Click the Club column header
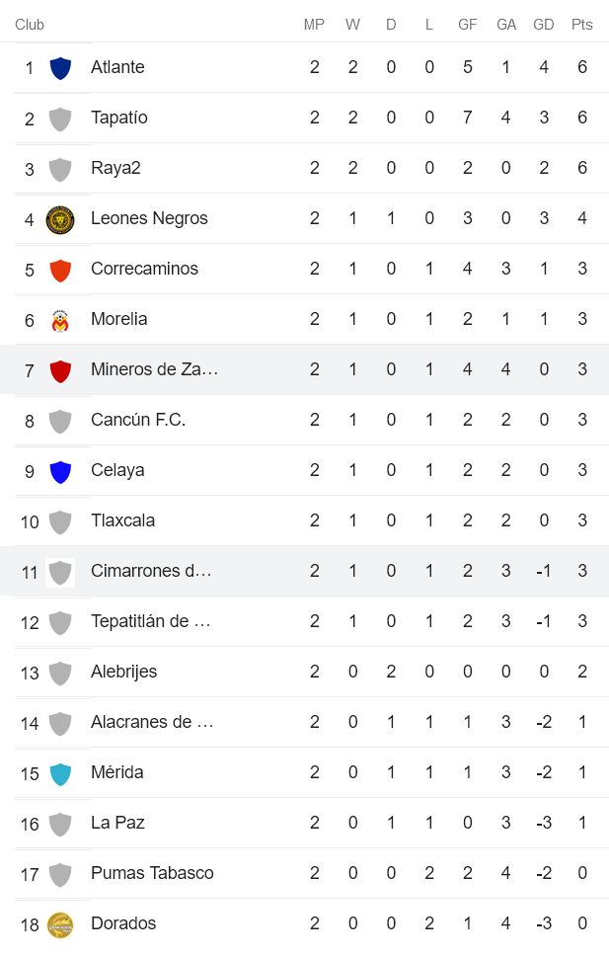Image resolution: width=609 pixels, height=957 pixels. pyautogui.click(x=30, y=25)
